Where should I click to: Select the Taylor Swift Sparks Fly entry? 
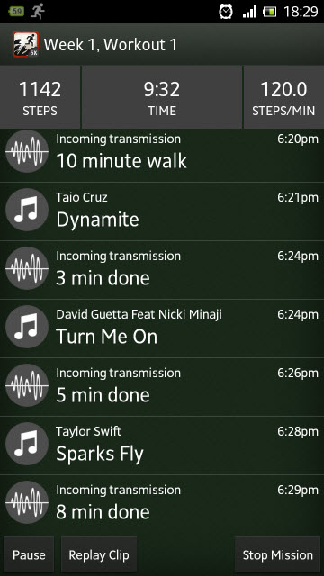tap(162, 445)
